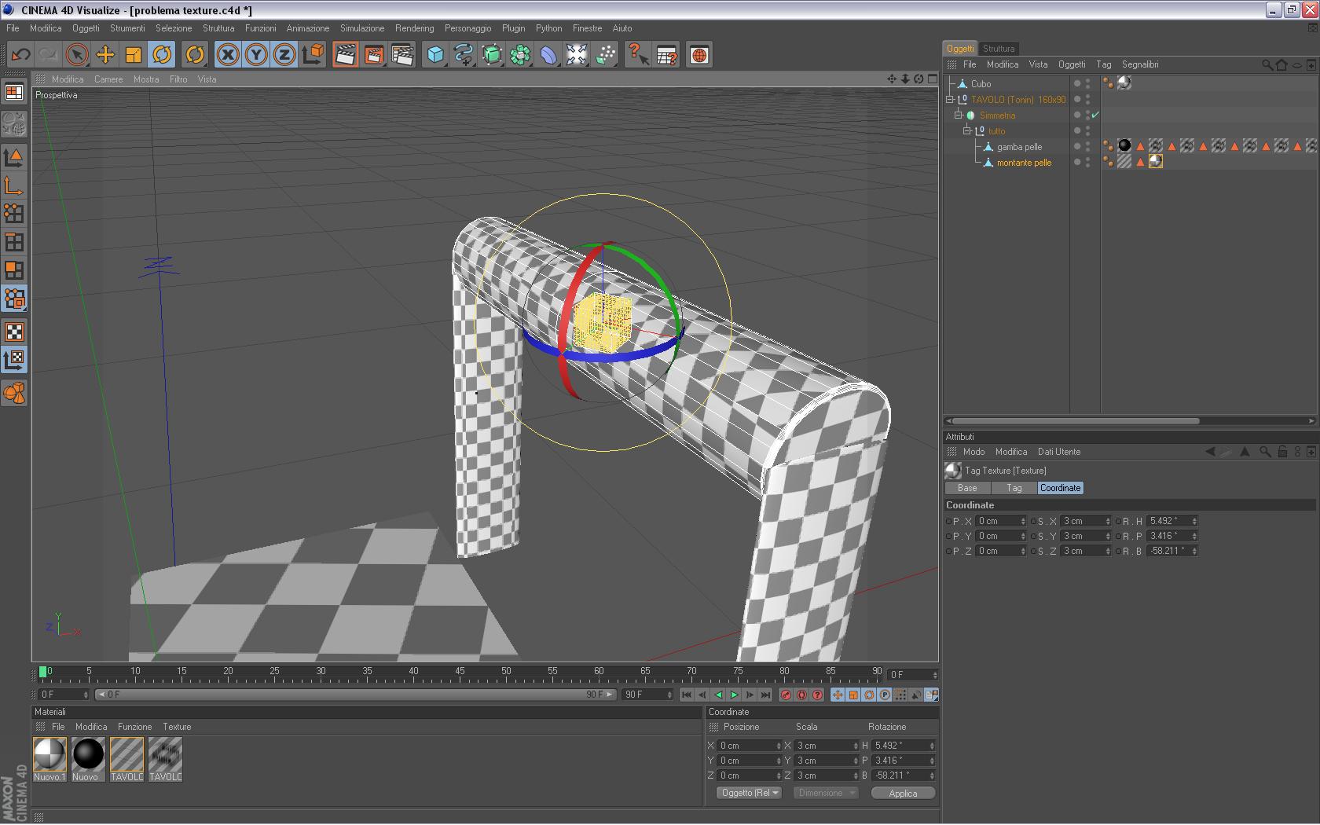This screenshot has height=825, width=1320.
Task: Open the Dimensione dropdown in Coordinate panel
Action: [825, 793]
